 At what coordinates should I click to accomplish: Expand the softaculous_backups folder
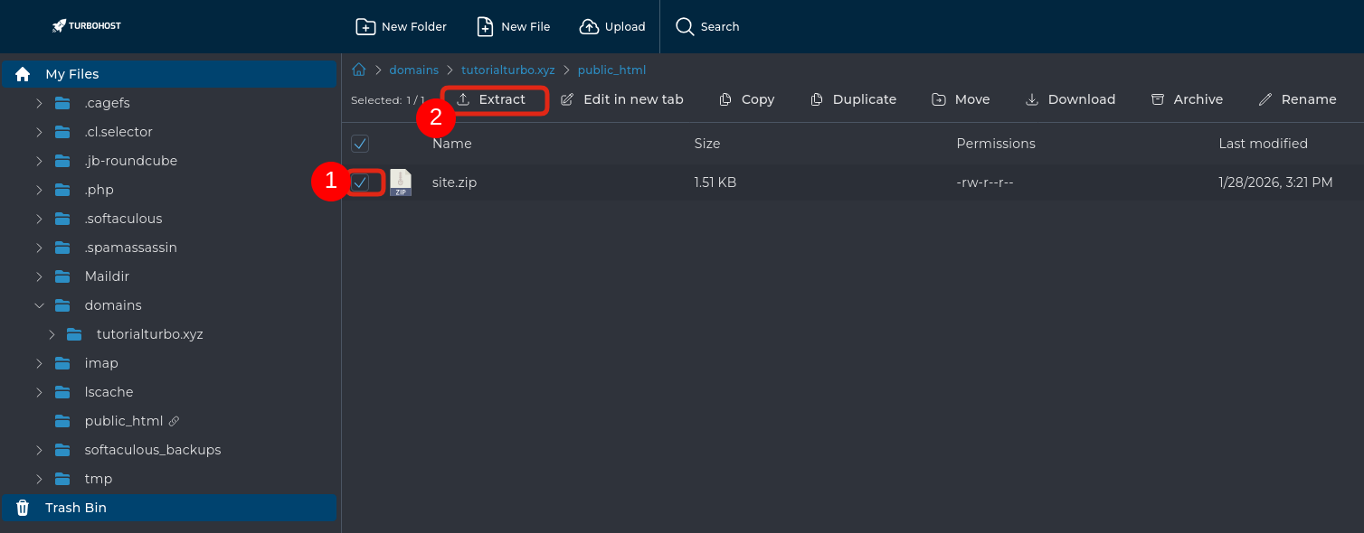point(39,450)
